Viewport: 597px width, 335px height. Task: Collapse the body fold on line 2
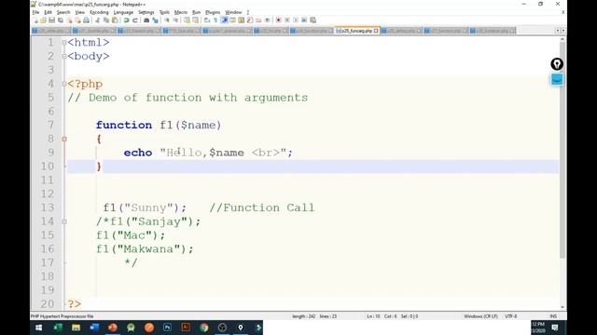(x=64, y=56)
